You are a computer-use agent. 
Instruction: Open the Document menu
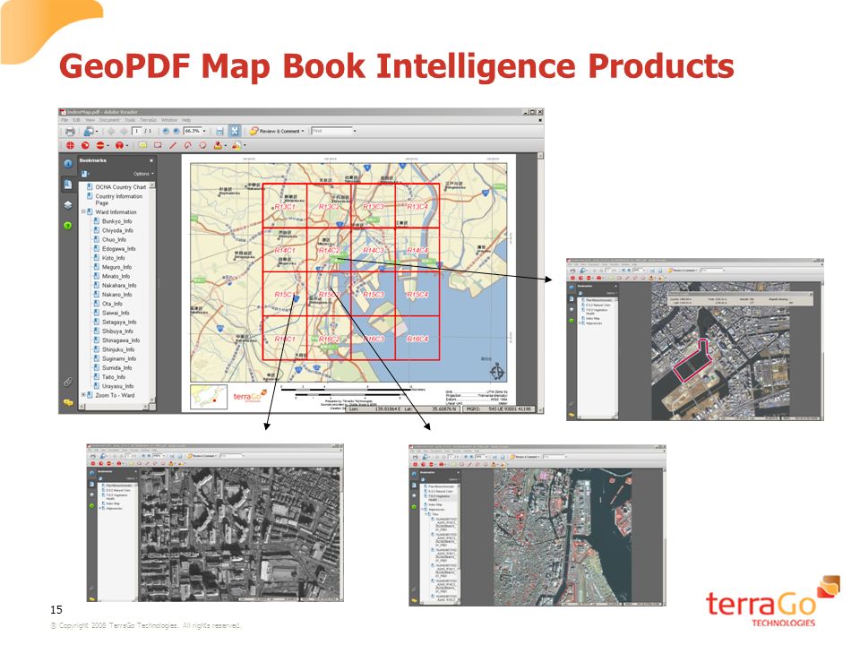pos(109,119)
